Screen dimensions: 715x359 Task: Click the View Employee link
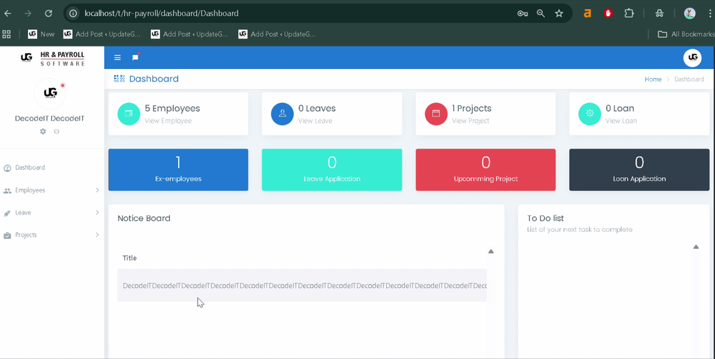[x=168, y=121]
